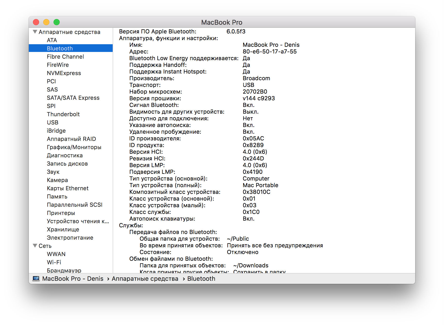
Task: Click the address value 80-e6-50-17-a7-55
Action: coord(270,51)
